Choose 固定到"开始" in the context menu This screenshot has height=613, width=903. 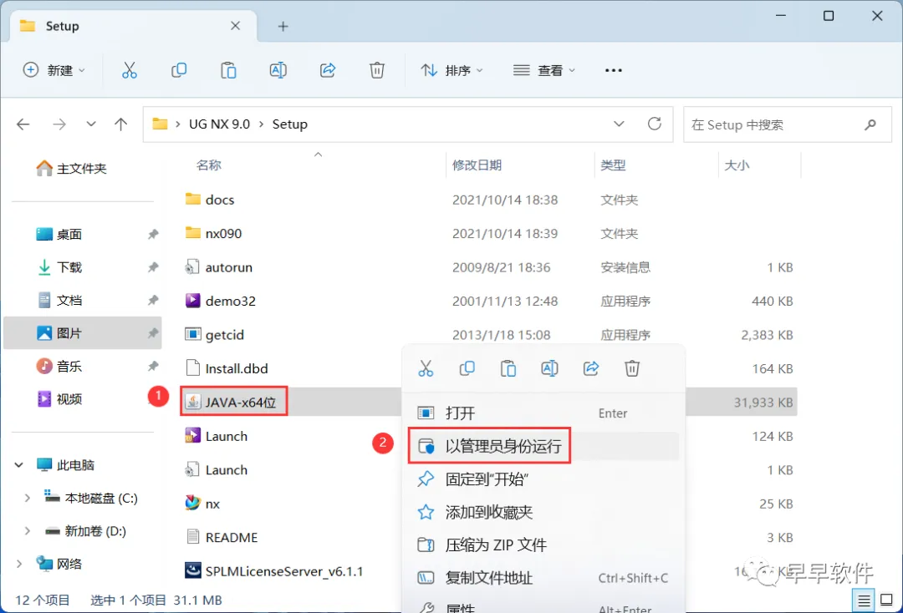coord(543,479)
